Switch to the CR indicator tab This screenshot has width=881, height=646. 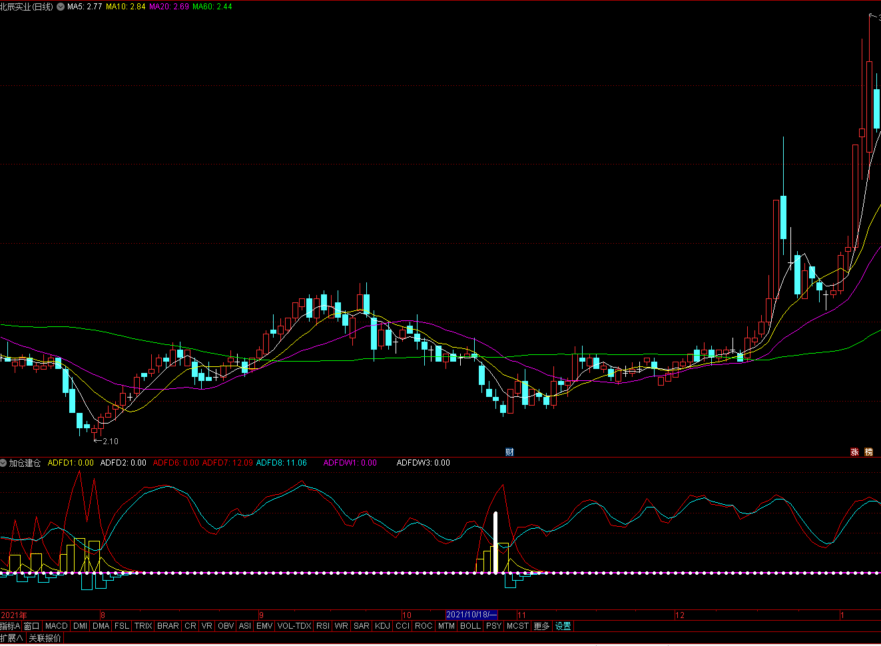(x=190, y=626)
